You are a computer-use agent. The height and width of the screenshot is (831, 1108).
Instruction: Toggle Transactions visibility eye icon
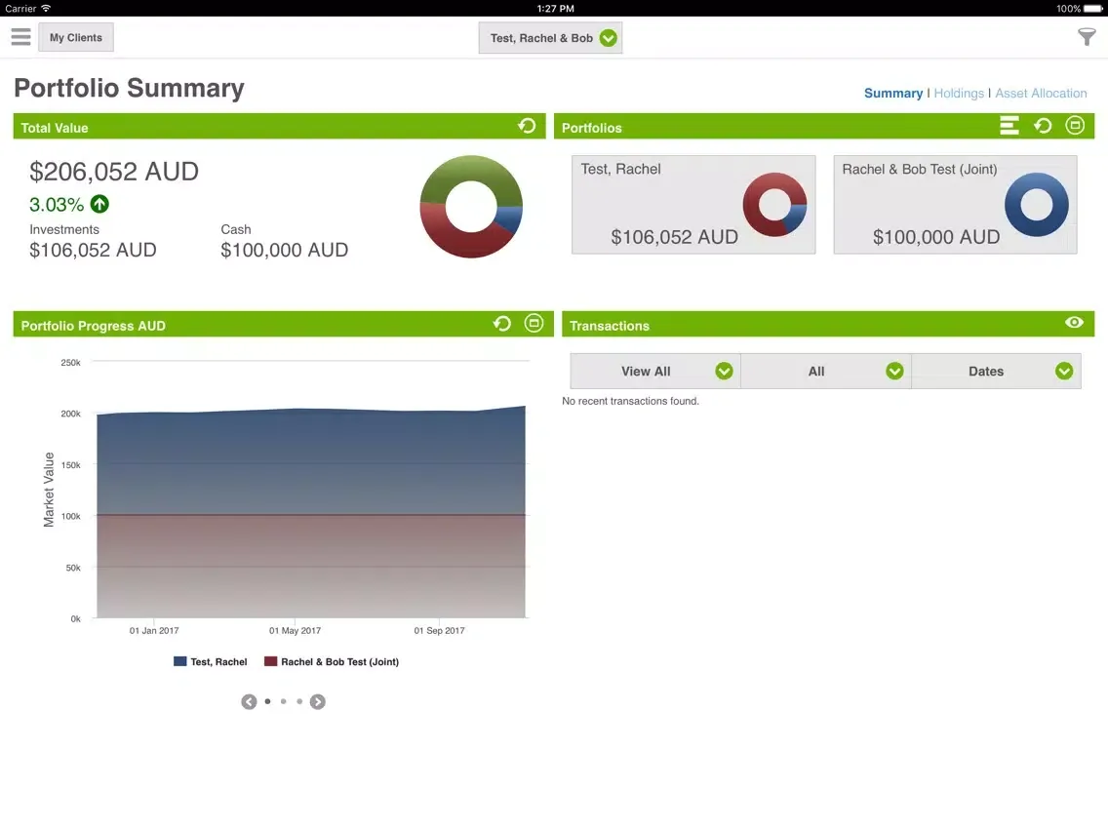pyautogui.click(x=1074, y=322)
